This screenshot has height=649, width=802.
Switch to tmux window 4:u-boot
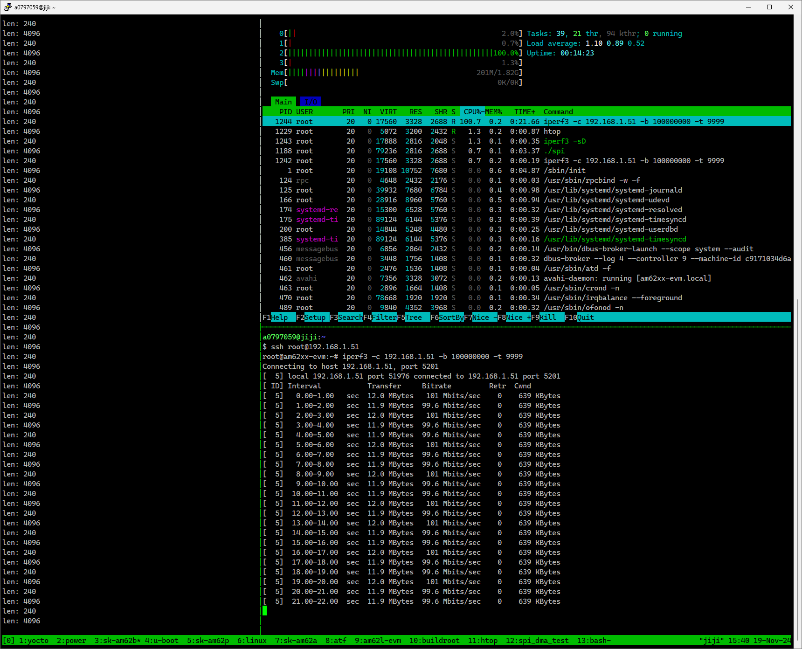pos(162,641)
